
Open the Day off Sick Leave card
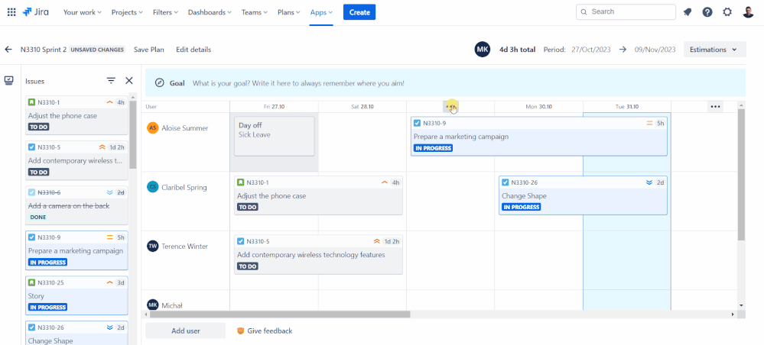(275, 137)
